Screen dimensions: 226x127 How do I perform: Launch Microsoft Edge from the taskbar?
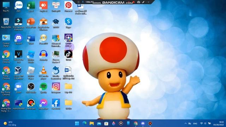tap(84, 123)
